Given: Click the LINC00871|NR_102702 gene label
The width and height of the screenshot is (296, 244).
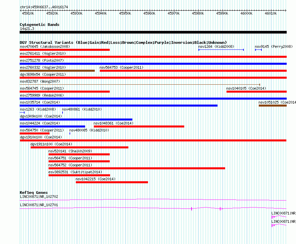Looking at the screenshot, I should coord(39,197).
